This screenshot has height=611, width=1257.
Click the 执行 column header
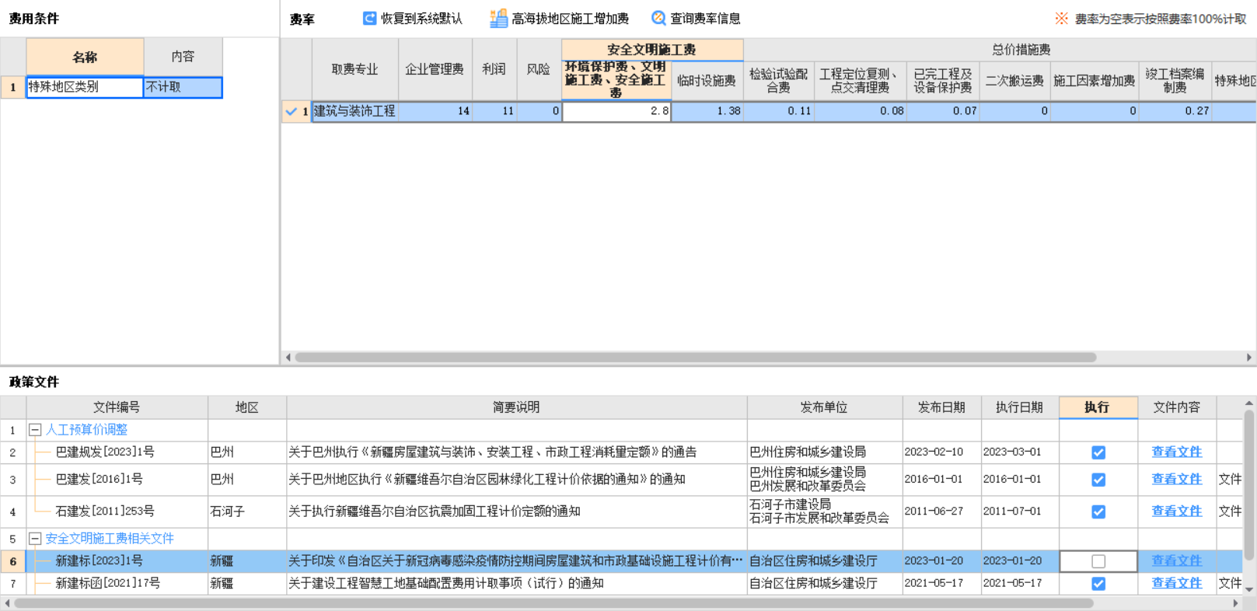pyautogui.click(x=1098, y=407)
